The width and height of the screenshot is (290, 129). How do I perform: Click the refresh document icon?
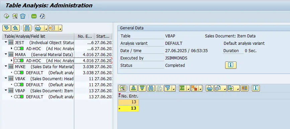(42, 16)
